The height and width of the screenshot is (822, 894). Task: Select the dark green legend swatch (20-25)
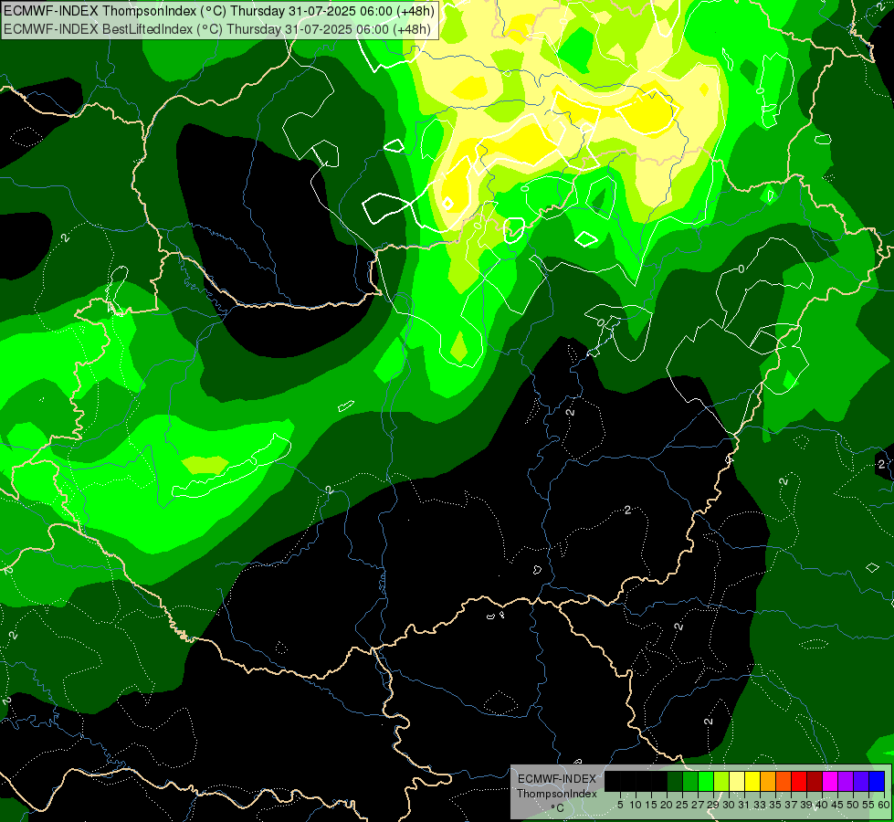pos(675,781)
